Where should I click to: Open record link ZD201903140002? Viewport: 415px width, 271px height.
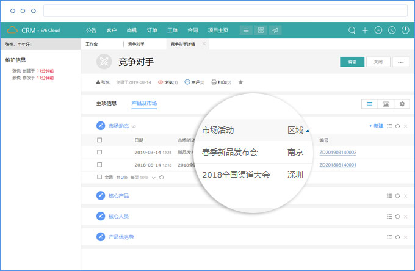[337, 153]
